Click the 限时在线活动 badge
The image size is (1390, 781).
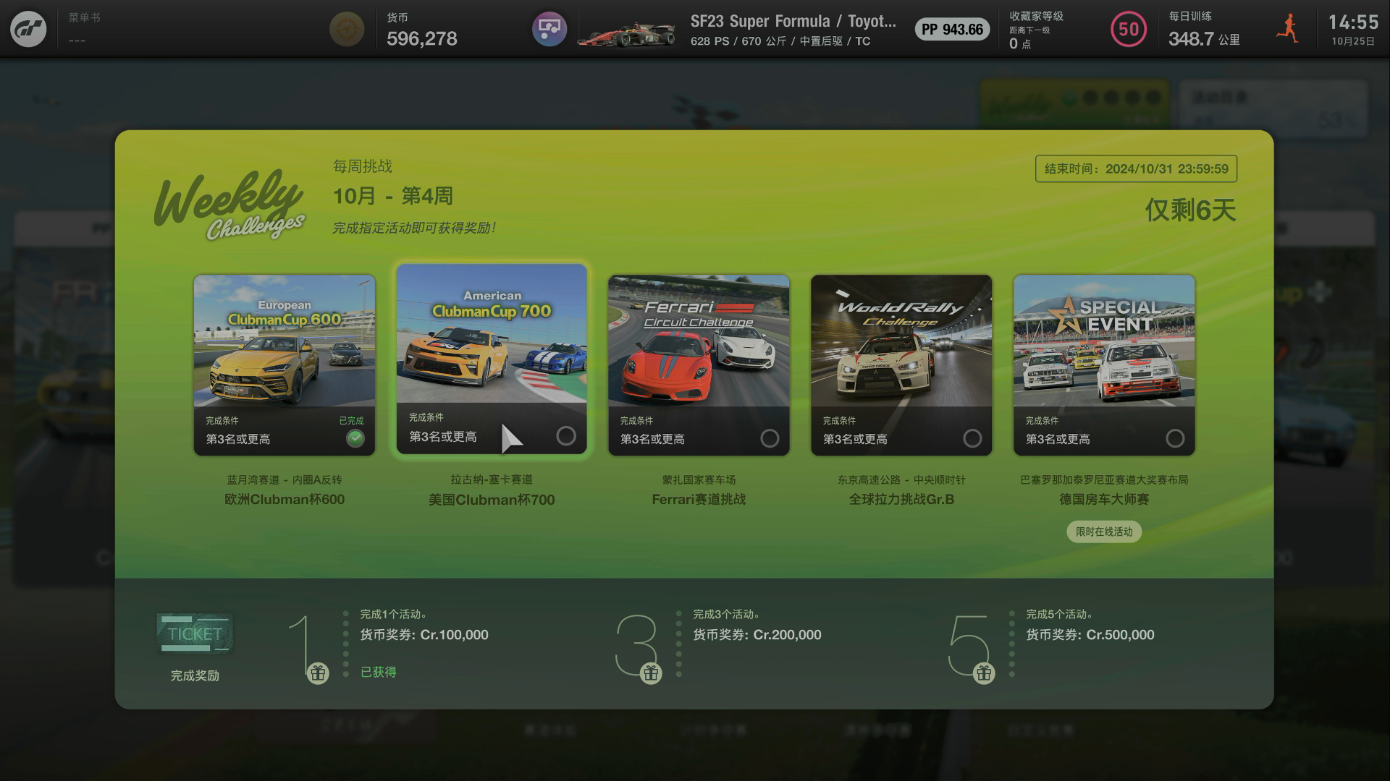coord(1104,532)
